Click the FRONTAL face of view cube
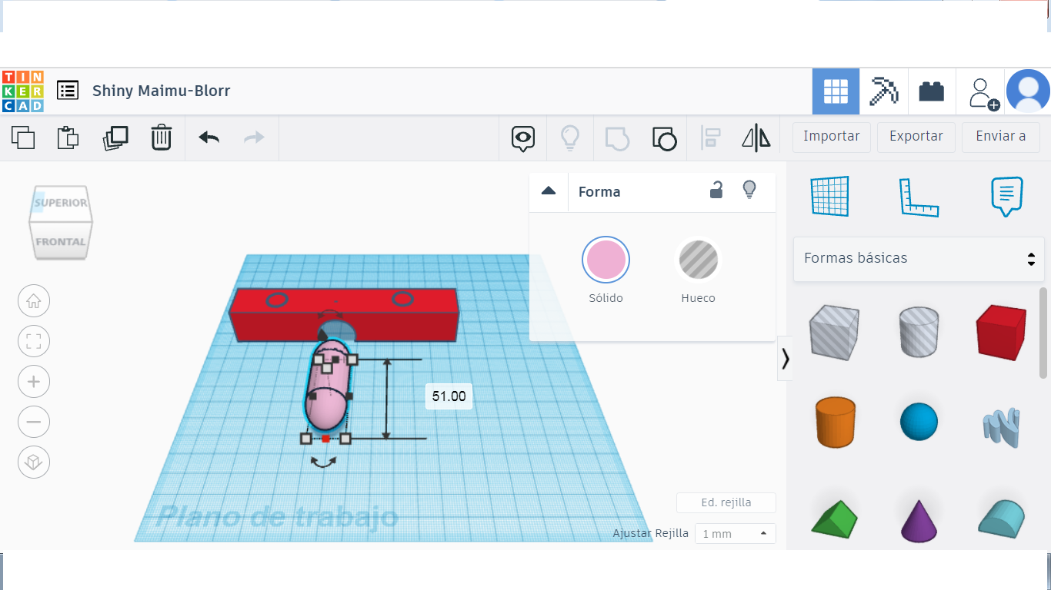The width and height of the screenshot is (1051, 590). click(60, 241)
